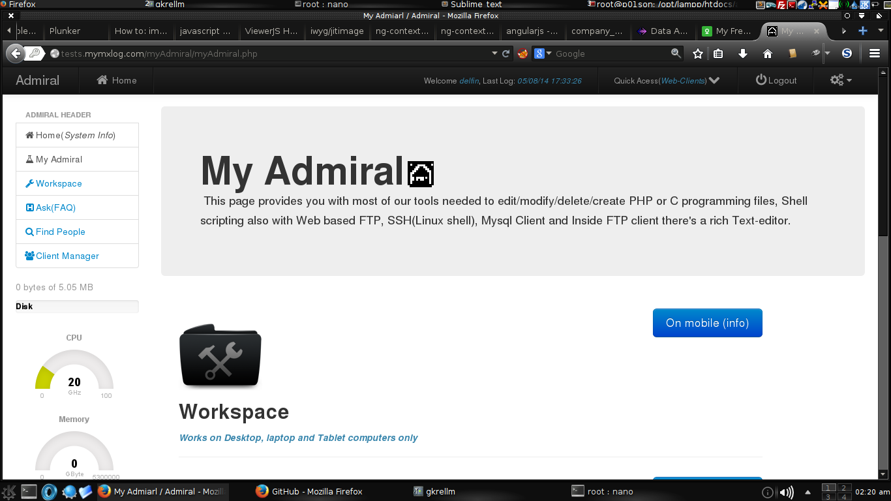Expand the Quick Access Web-Clients menu
This screenshot has width=891, height=501.
click(714, 80)
